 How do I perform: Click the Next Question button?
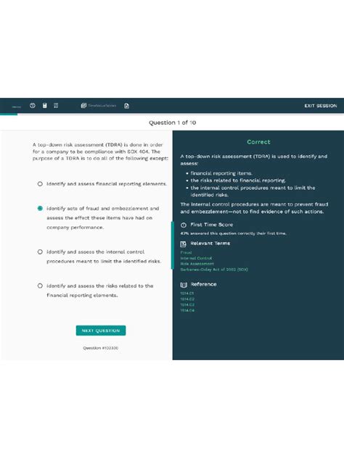pyautogui.click(x=101, y=330)
